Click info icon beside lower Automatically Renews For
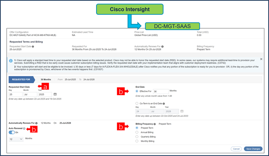 click(x=36, y=123)
